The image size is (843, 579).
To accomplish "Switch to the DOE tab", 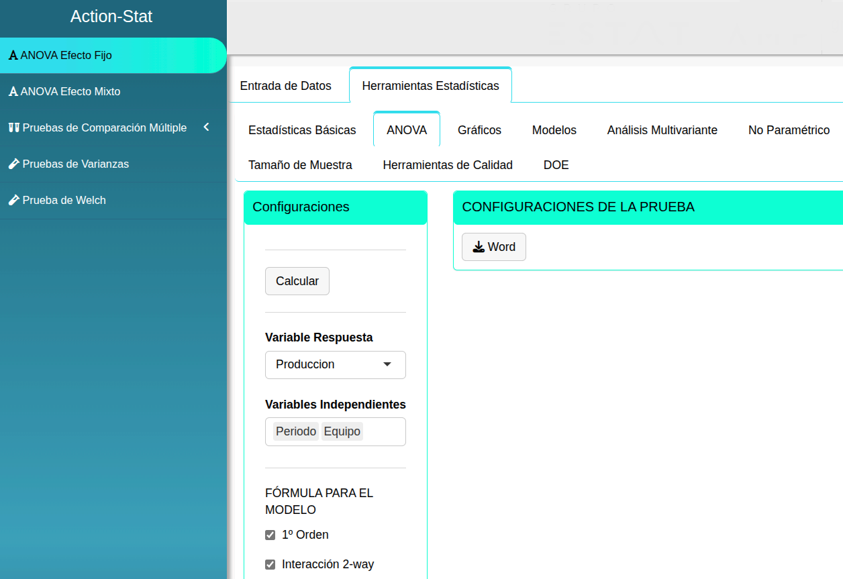I will [x=556, y=165].
